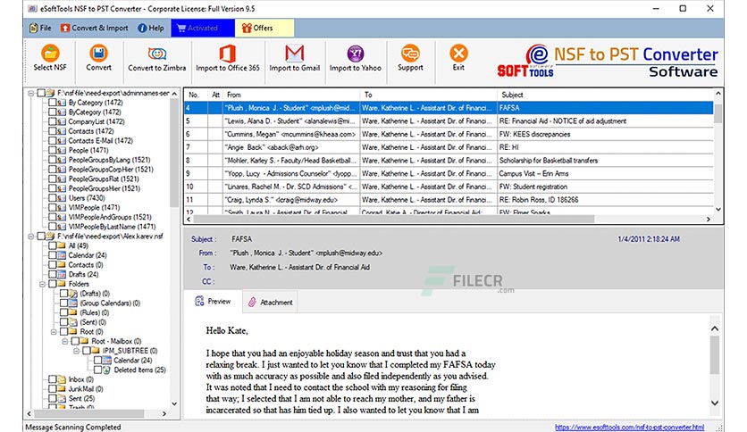747x432 pixels.
Task: Check the By Category (1472) checkbox
Action: click(52, 103)
